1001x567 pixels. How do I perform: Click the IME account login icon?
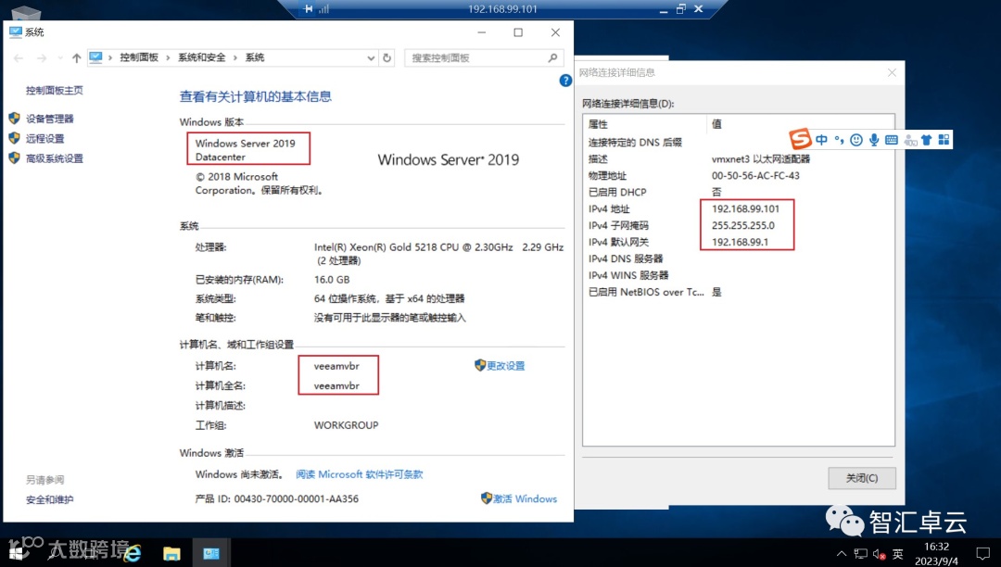point(910,140)
